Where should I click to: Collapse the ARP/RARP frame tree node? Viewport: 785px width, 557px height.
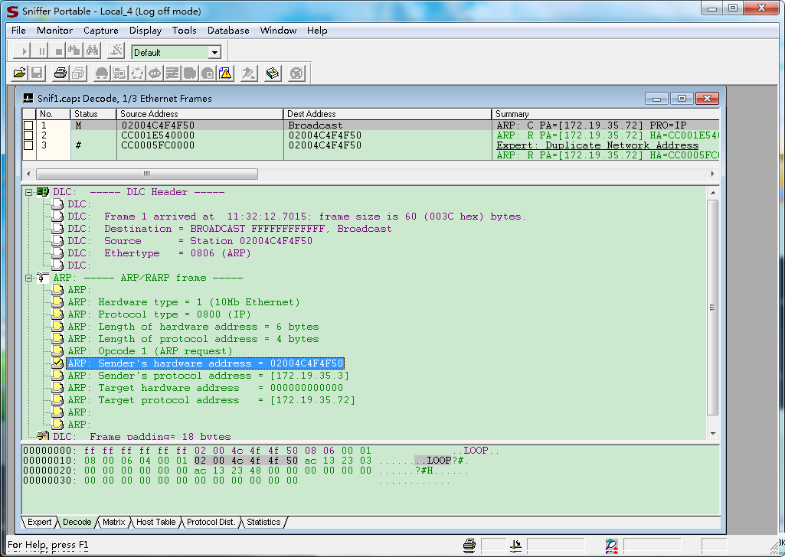tap(29, 278)
